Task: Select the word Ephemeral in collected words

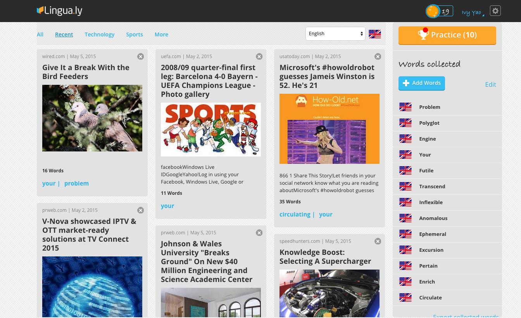Action: click(433, 234)
